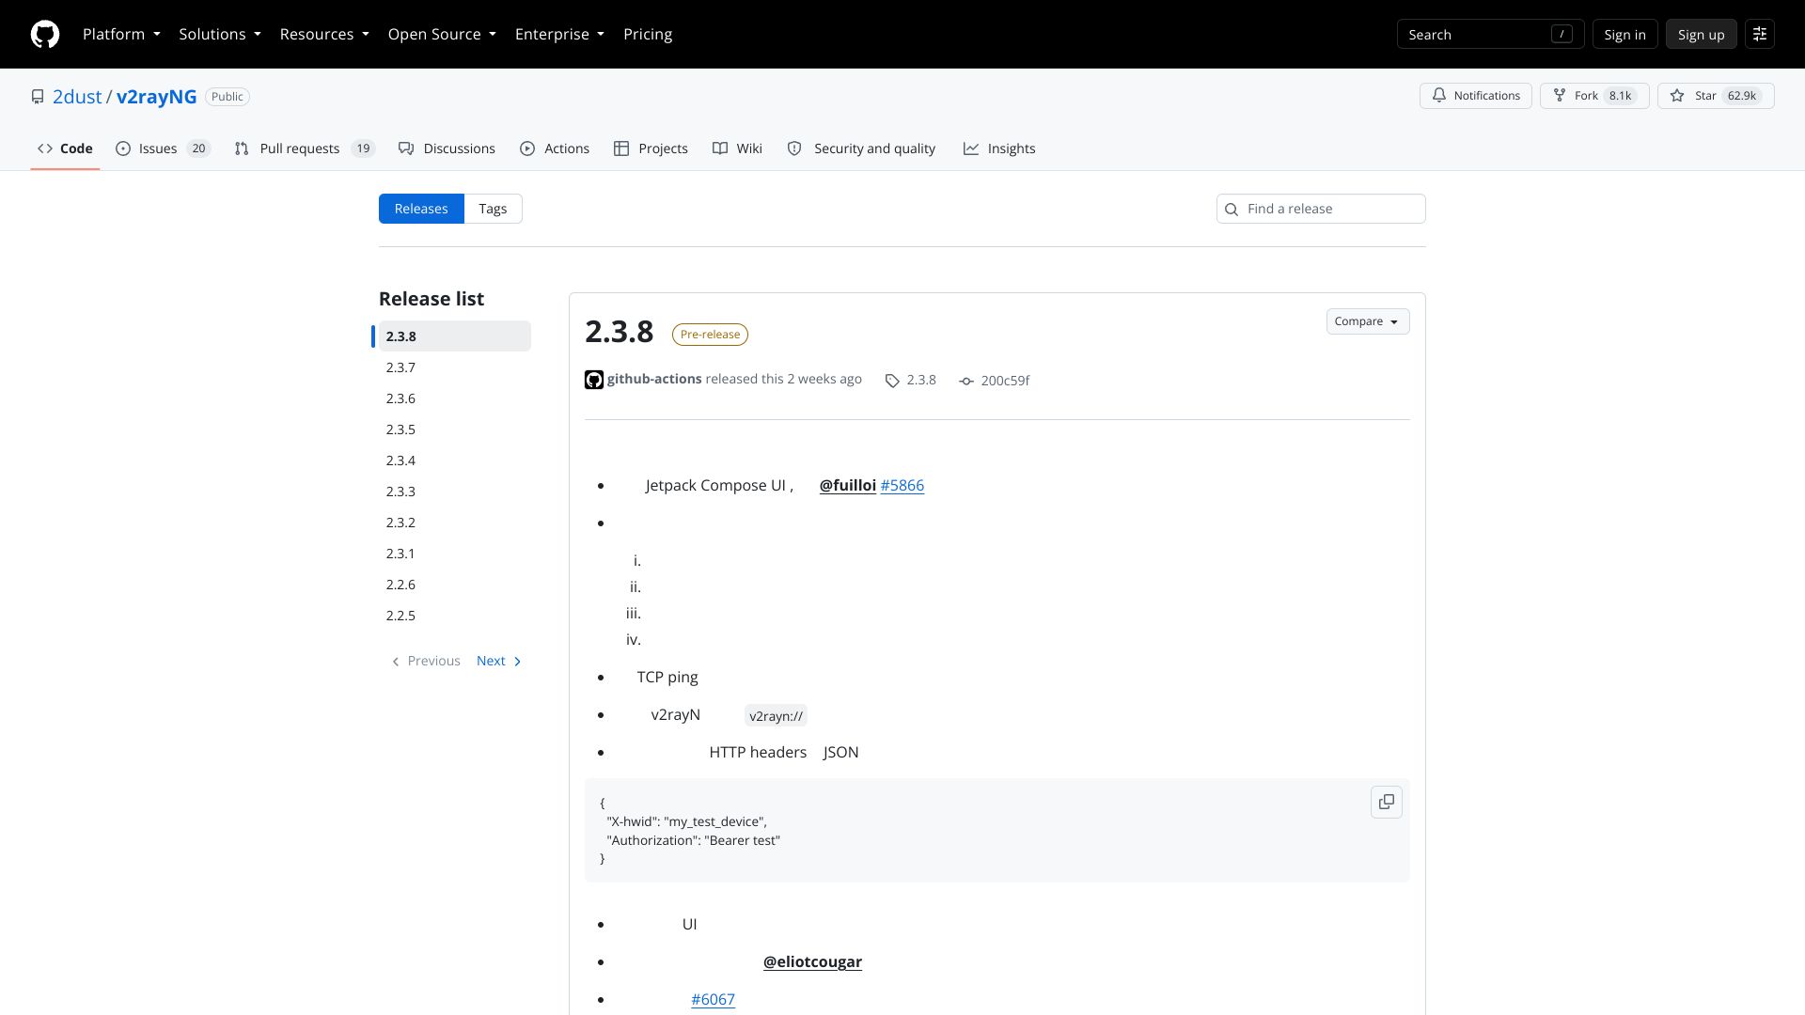Open the github-actions author link
The width and height of the screenshot is (1805, 1015).
[654, 379]
